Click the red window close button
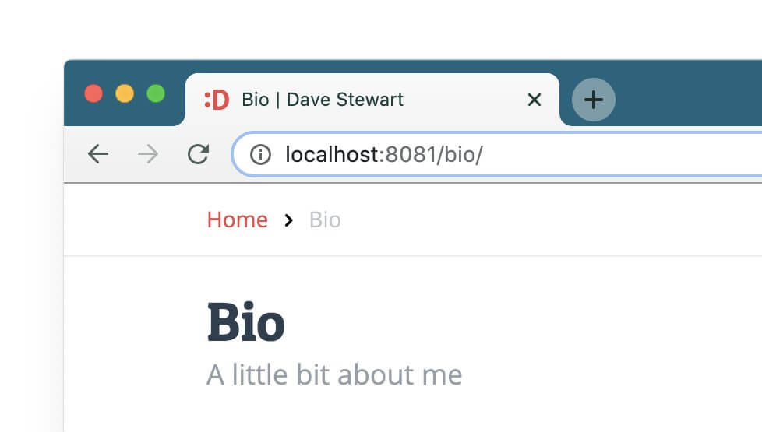 pyautogui.click(x=93, y=93)
